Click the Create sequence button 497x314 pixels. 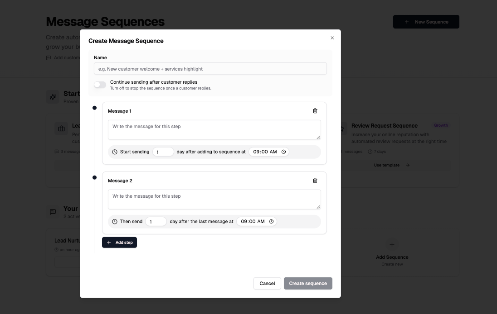(308, 283)
